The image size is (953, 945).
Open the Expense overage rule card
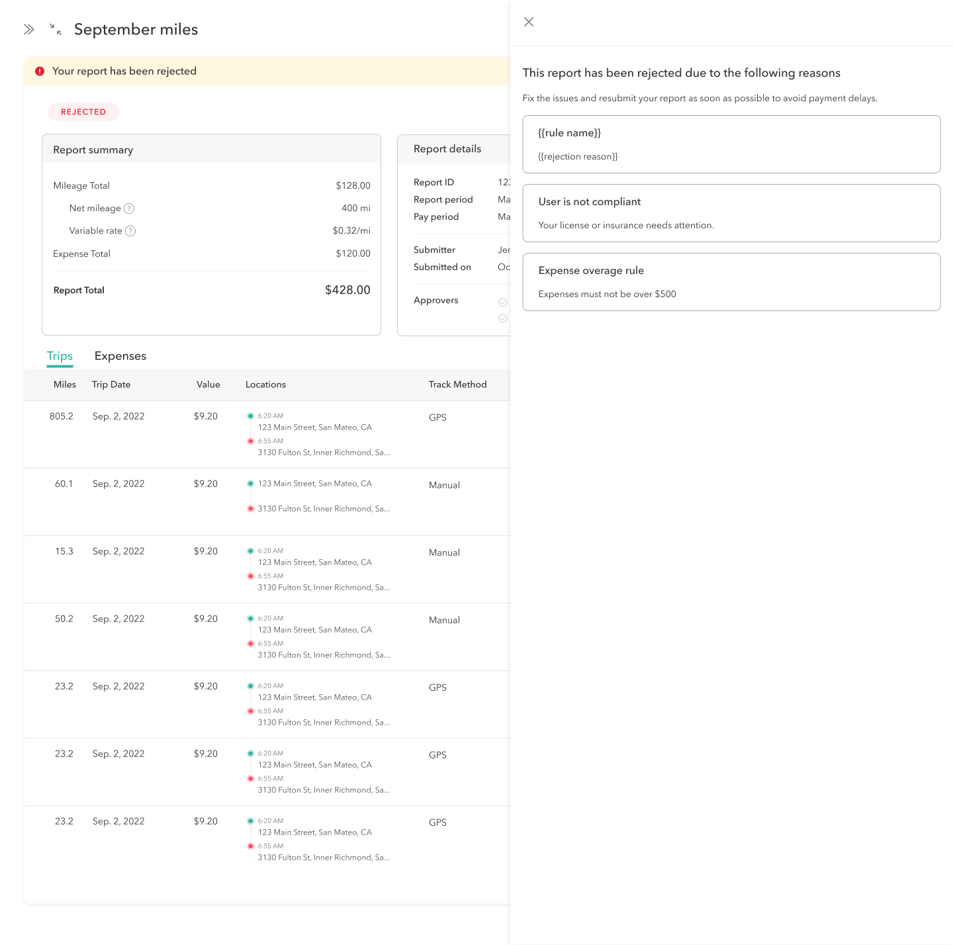pyautogui.click(x=731, y=282)
